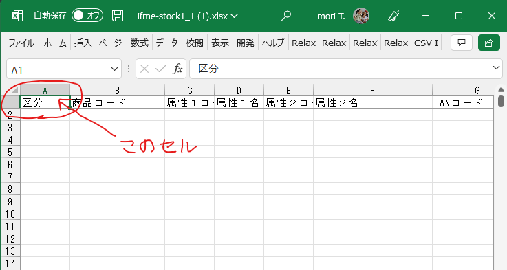The width and height of the screenshot is (507, 270).
Task: Open the ファイル tab
Action: click(21, 43)
